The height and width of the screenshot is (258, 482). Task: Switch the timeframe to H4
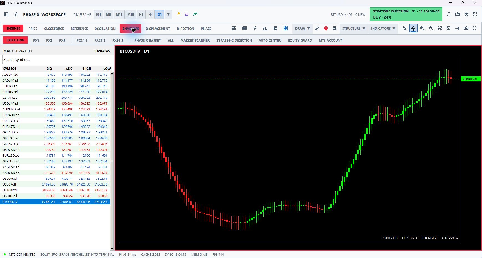(150, 14)
